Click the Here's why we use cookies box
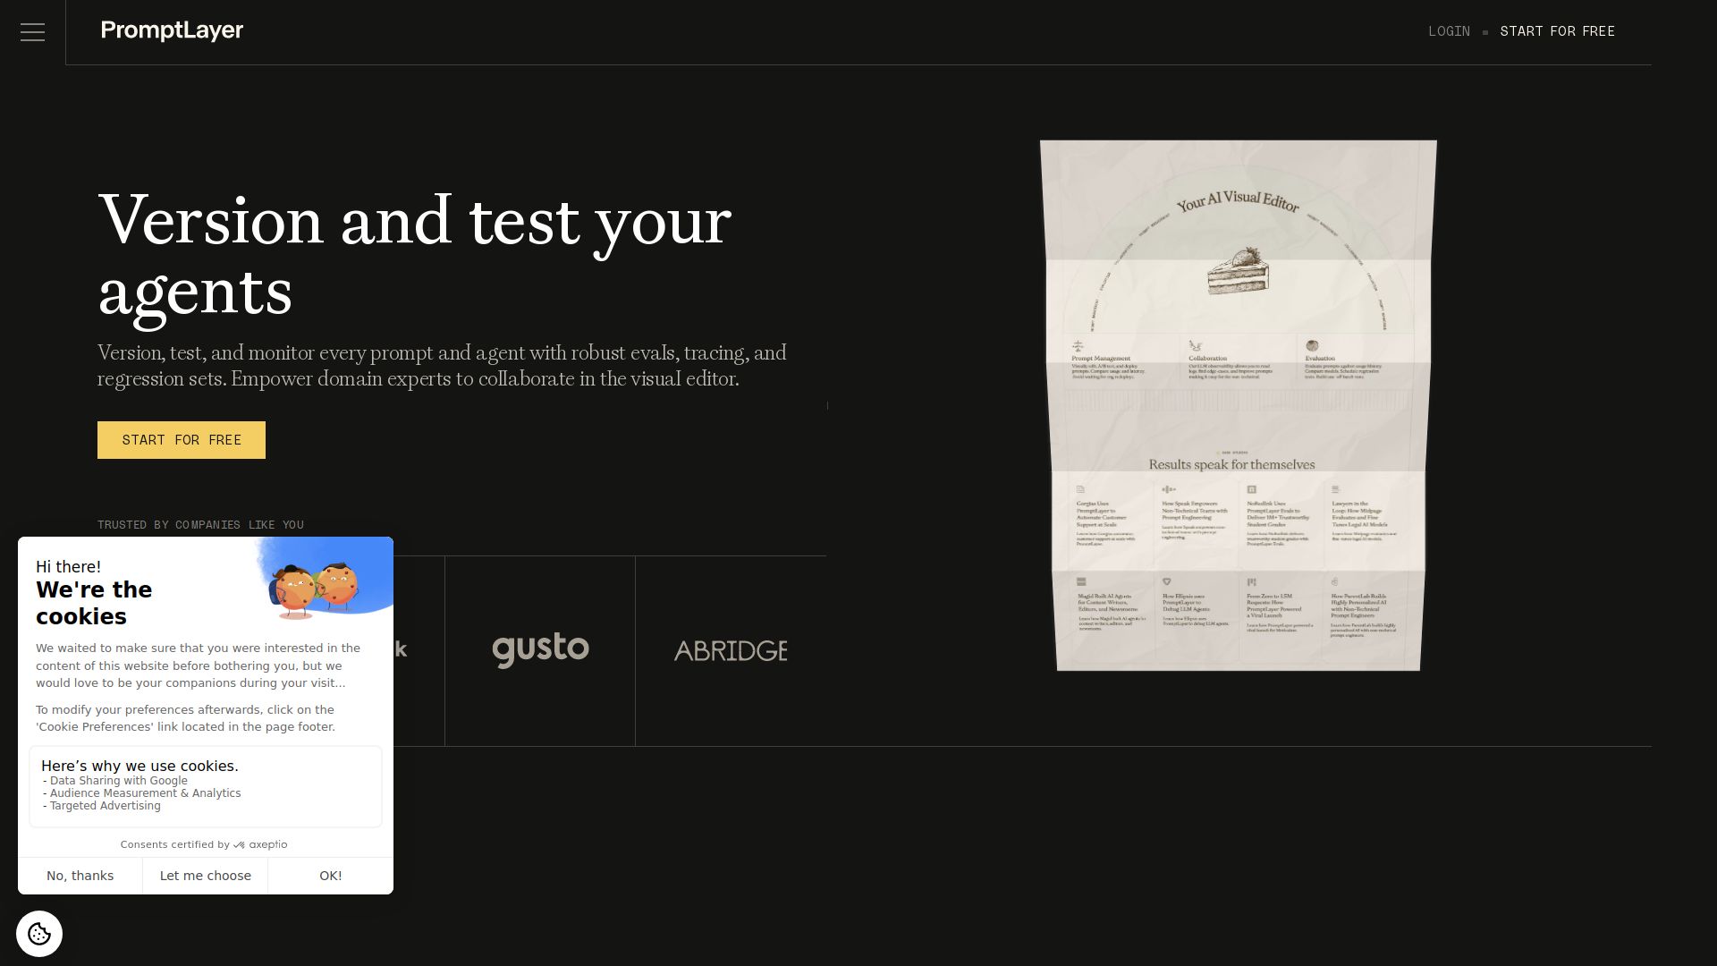Screen dimensions: 1717x966 pyautogui.click(x=205, y=786)
